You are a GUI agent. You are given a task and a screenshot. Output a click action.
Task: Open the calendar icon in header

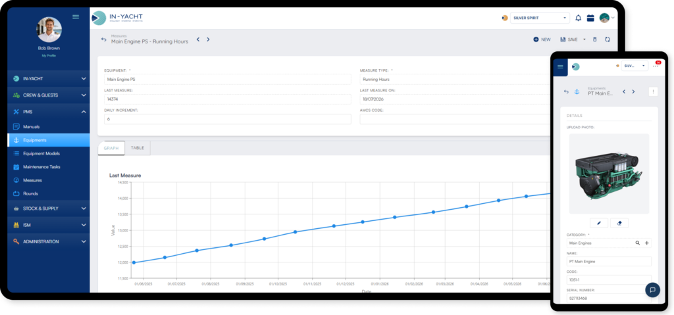point(590,18)
